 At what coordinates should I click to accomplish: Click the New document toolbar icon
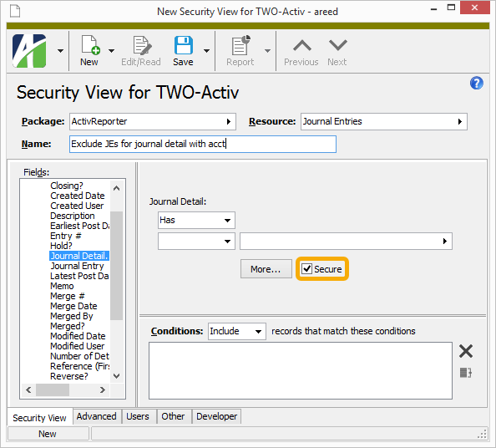pyautogui.click(x=90, y=45)
